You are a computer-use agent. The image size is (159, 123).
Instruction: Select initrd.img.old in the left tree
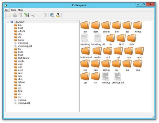(x=25, y=46)
